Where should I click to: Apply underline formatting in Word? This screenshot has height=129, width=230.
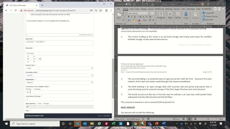(x=135, y=17)
